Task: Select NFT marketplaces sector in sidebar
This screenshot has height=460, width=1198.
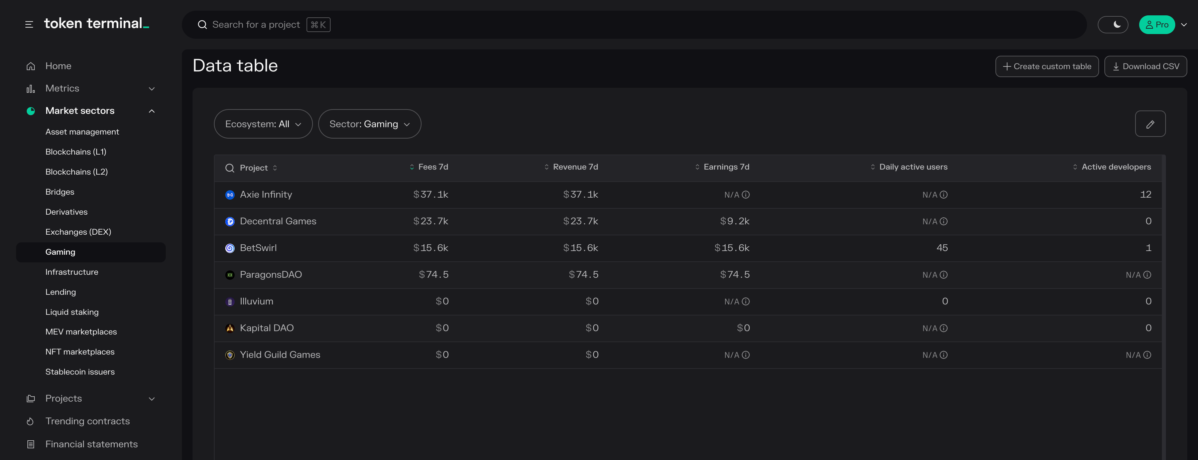Action: click(80, 352)
